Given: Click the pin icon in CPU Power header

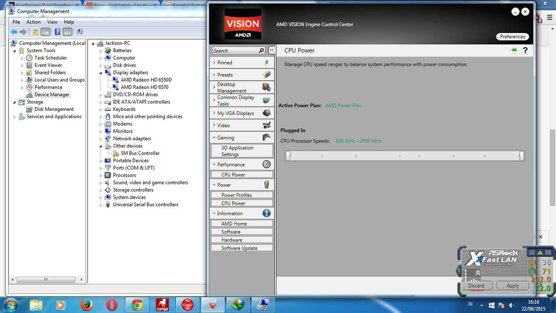Looking at the screenshot, I should click(514, 50).
